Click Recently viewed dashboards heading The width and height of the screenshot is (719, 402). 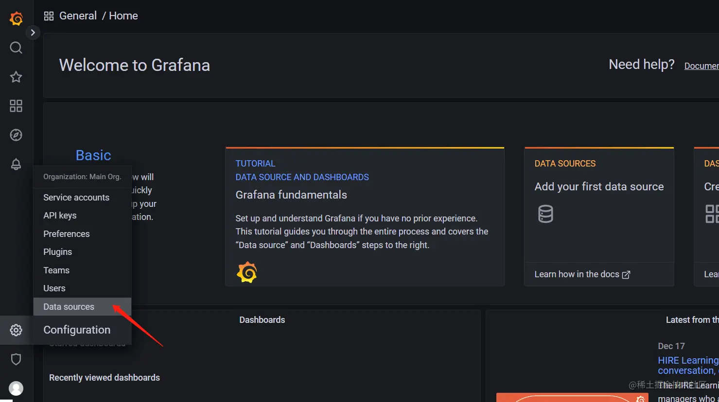(105, 378)
